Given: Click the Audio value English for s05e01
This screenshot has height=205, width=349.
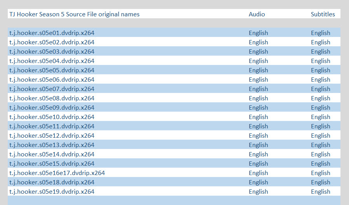Looking at the screenshot, I should [258, 33].
